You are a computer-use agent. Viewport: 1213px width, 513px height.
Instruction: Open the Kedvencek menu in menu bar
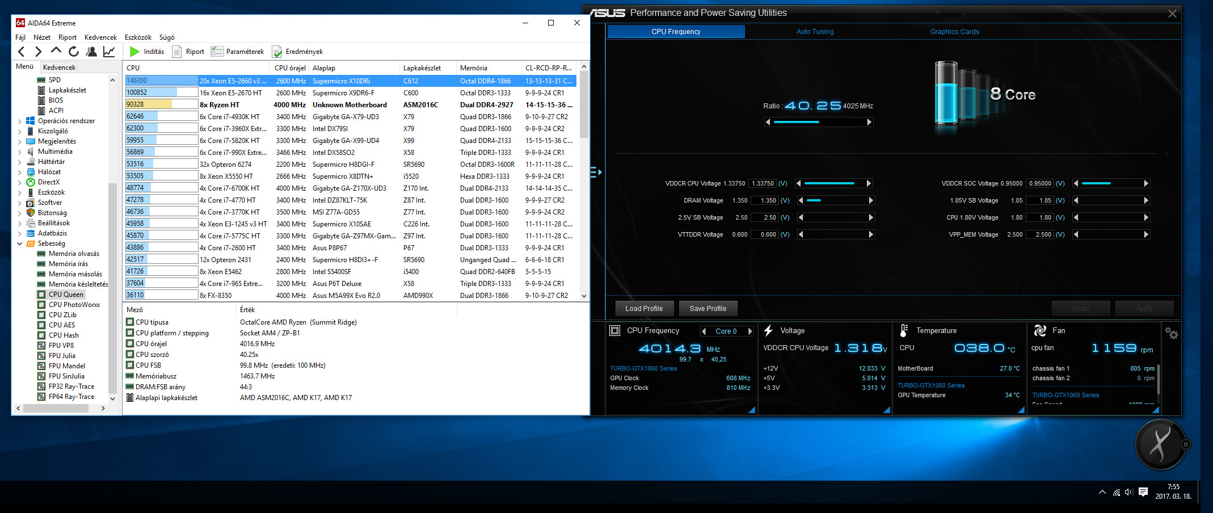[x=100, y=37]
